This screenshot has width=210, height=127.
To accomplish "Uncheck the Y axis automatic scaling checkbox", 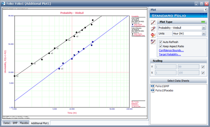I will [x=203, y=67].
